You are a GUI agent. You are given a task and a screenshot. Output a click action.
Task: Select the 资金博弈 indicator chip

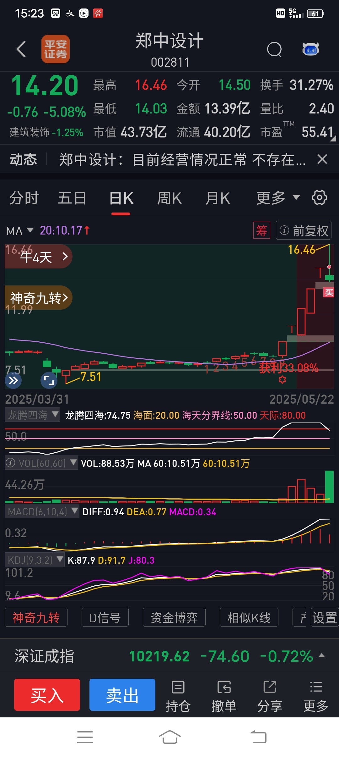coord(174,618)
